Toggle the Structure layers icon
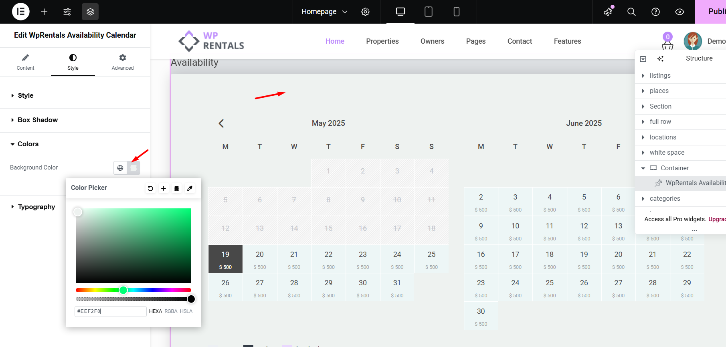Image resolution: width=726 pixels, height=347 pixels. click(x=90, y=12)
